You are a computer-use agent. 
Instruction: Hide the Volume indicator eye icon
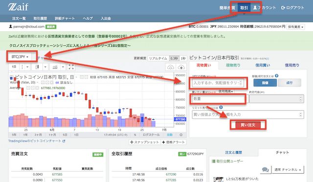pyautogui.click(x=43, y=82)
